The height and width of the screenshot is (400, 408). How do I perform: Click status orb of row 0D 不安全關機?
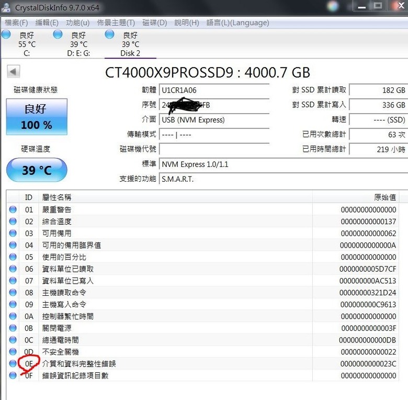(13, 351)
